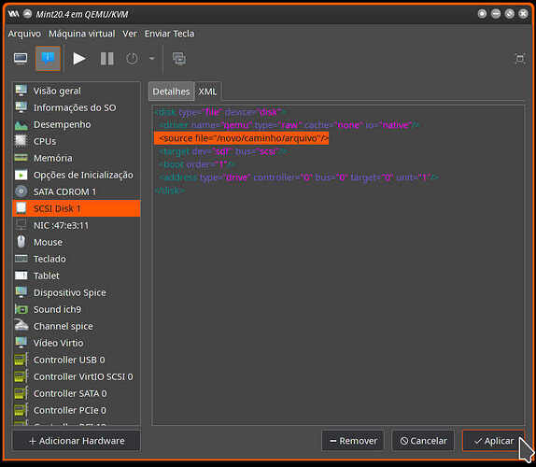This screenshot has width=536, height=467.
Task: Select NIC :47:e3:11 network device
Action: (77, 225)
